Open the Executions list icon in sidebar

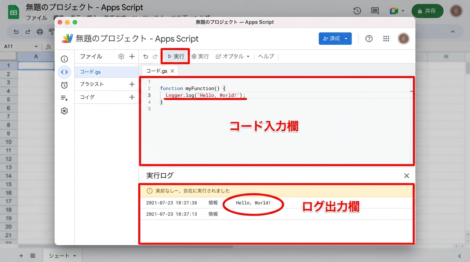(64, 98)
